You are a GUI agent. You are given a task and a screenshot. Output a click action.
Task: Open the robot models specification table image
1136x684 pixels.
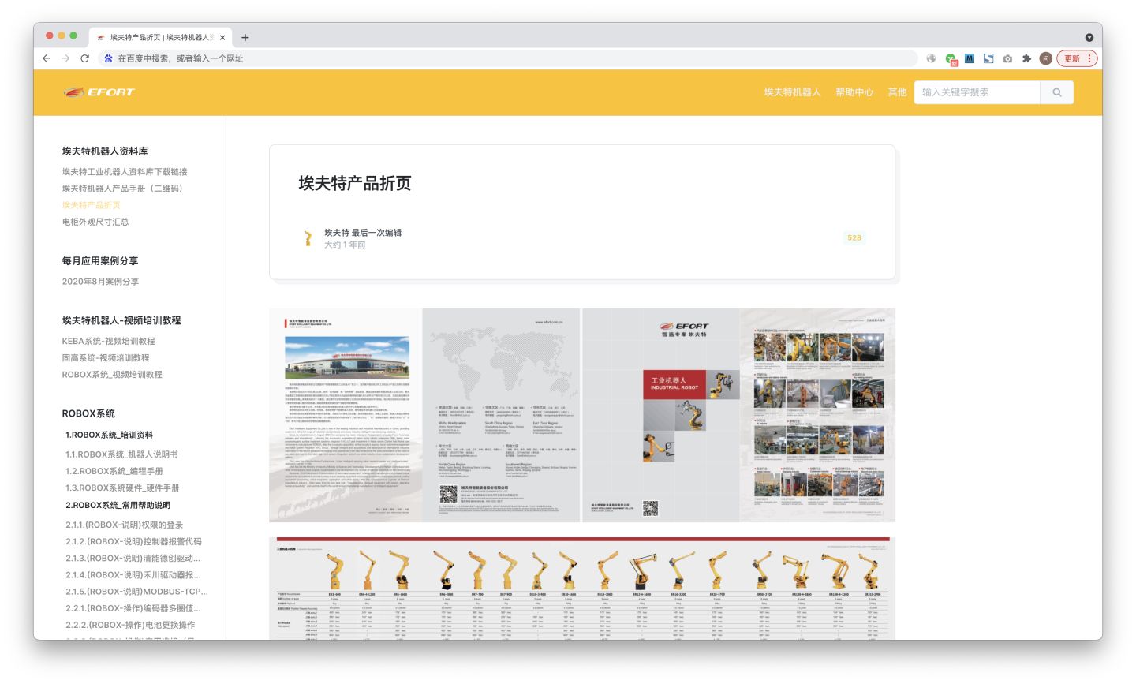[582, 589]
